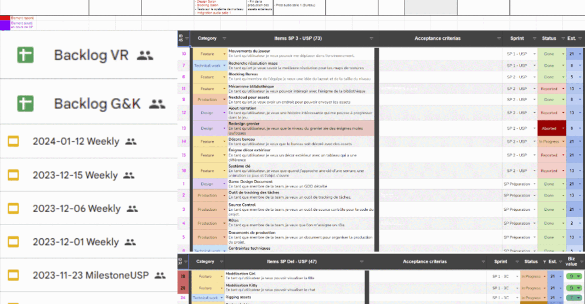Open Category dropdown for Mouvements du joueur row
Screen dimensions: 585x304
pos(224,54)
